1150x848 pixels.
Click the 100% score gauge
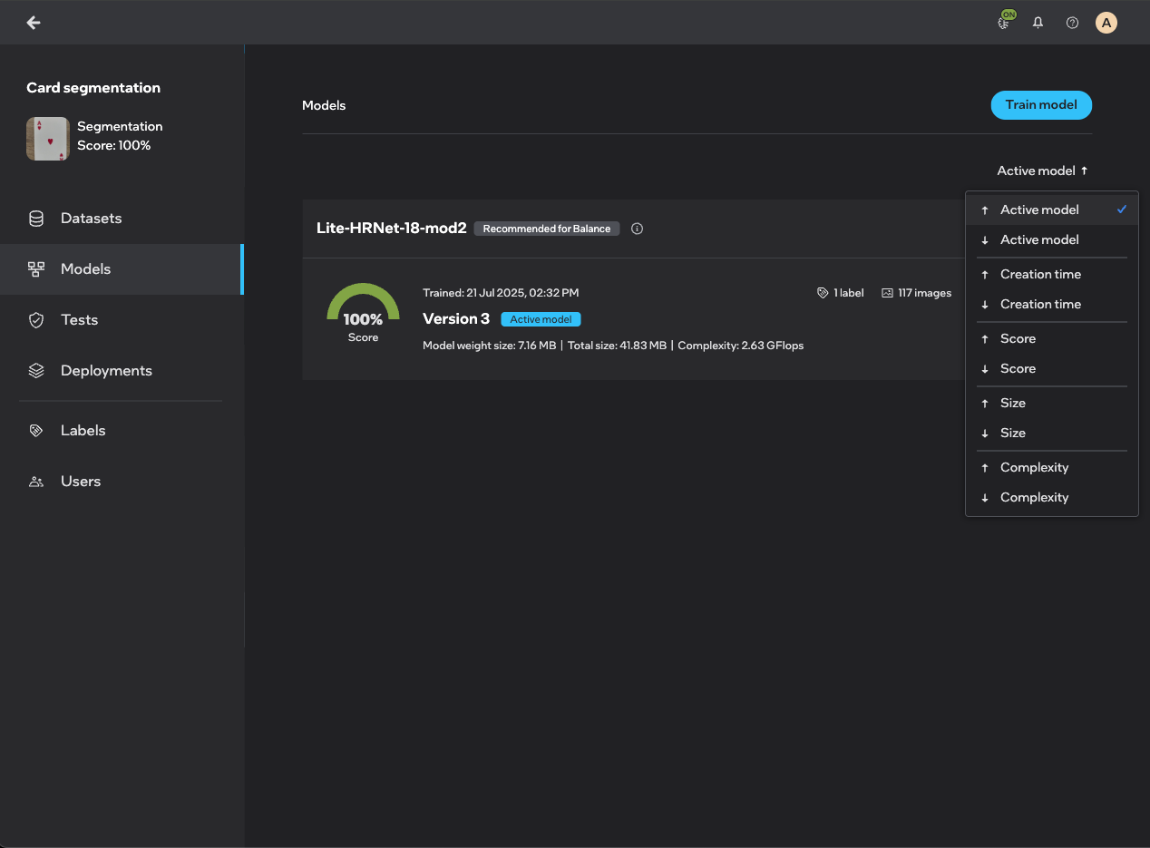point(363,311)
